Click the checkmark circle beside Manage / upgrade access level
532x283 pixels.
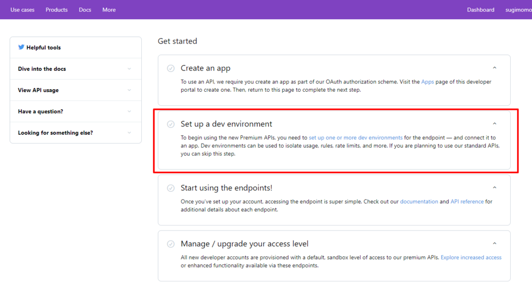click(x=170, y=244)
